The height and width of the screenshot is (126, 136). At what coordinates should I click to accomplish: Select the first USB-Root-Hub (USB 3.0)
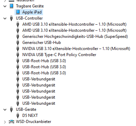coord(44,61)
